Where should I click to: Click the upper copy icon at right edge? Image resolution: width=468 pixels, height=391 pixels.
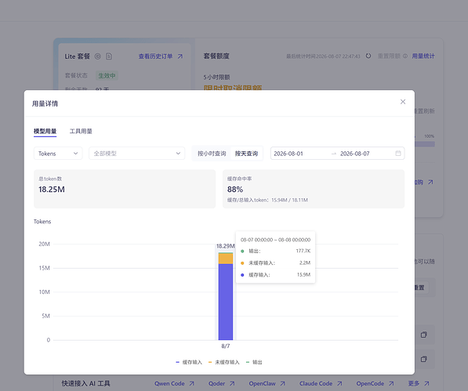click(x=423, y=335)
